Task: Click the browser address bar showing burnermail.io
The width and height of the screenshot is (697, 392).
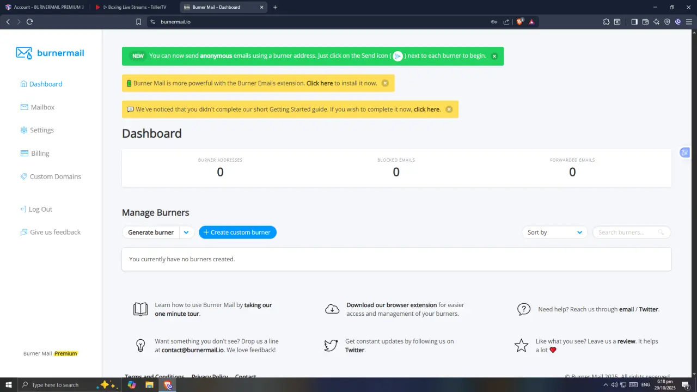Action: coord(321,22)
